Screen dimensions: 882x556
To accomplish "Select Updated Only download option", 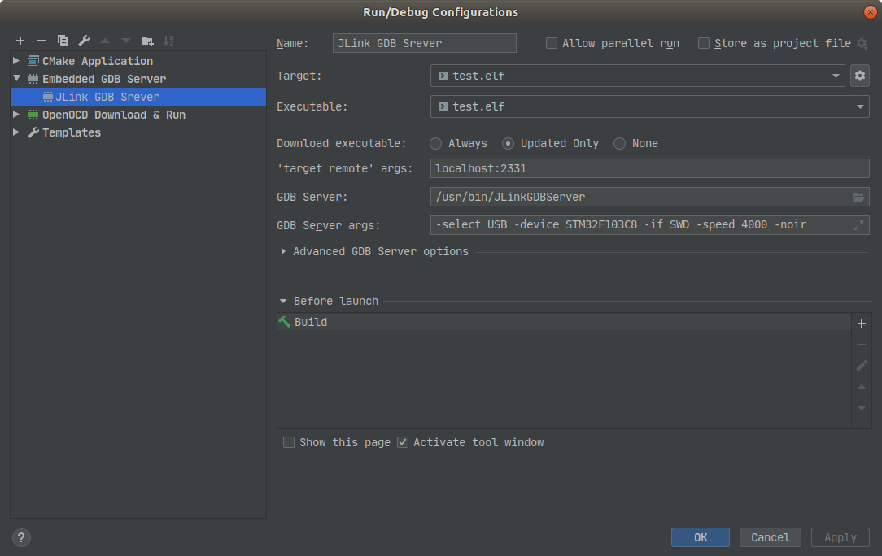I will point(508,143).
